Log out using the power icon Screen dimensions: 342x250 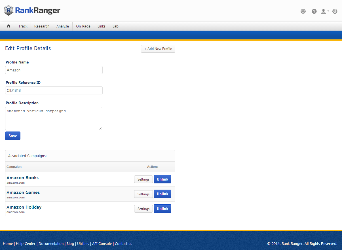335,11
